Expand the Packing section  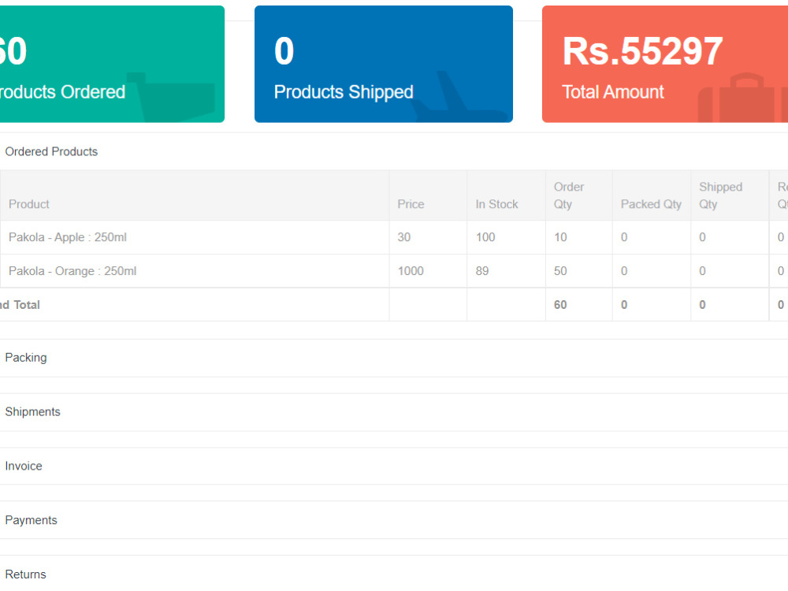coord(26,358)
